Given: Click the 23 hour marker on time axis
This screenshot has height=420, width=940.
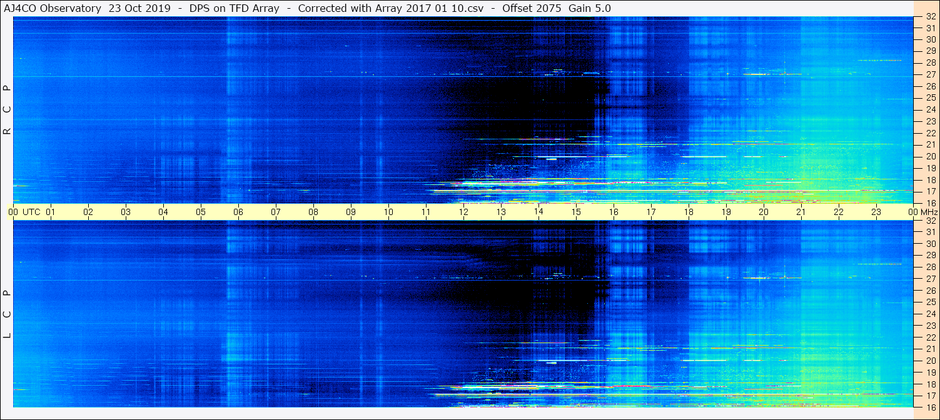Looking at the screenshot, I should point(876,212).
